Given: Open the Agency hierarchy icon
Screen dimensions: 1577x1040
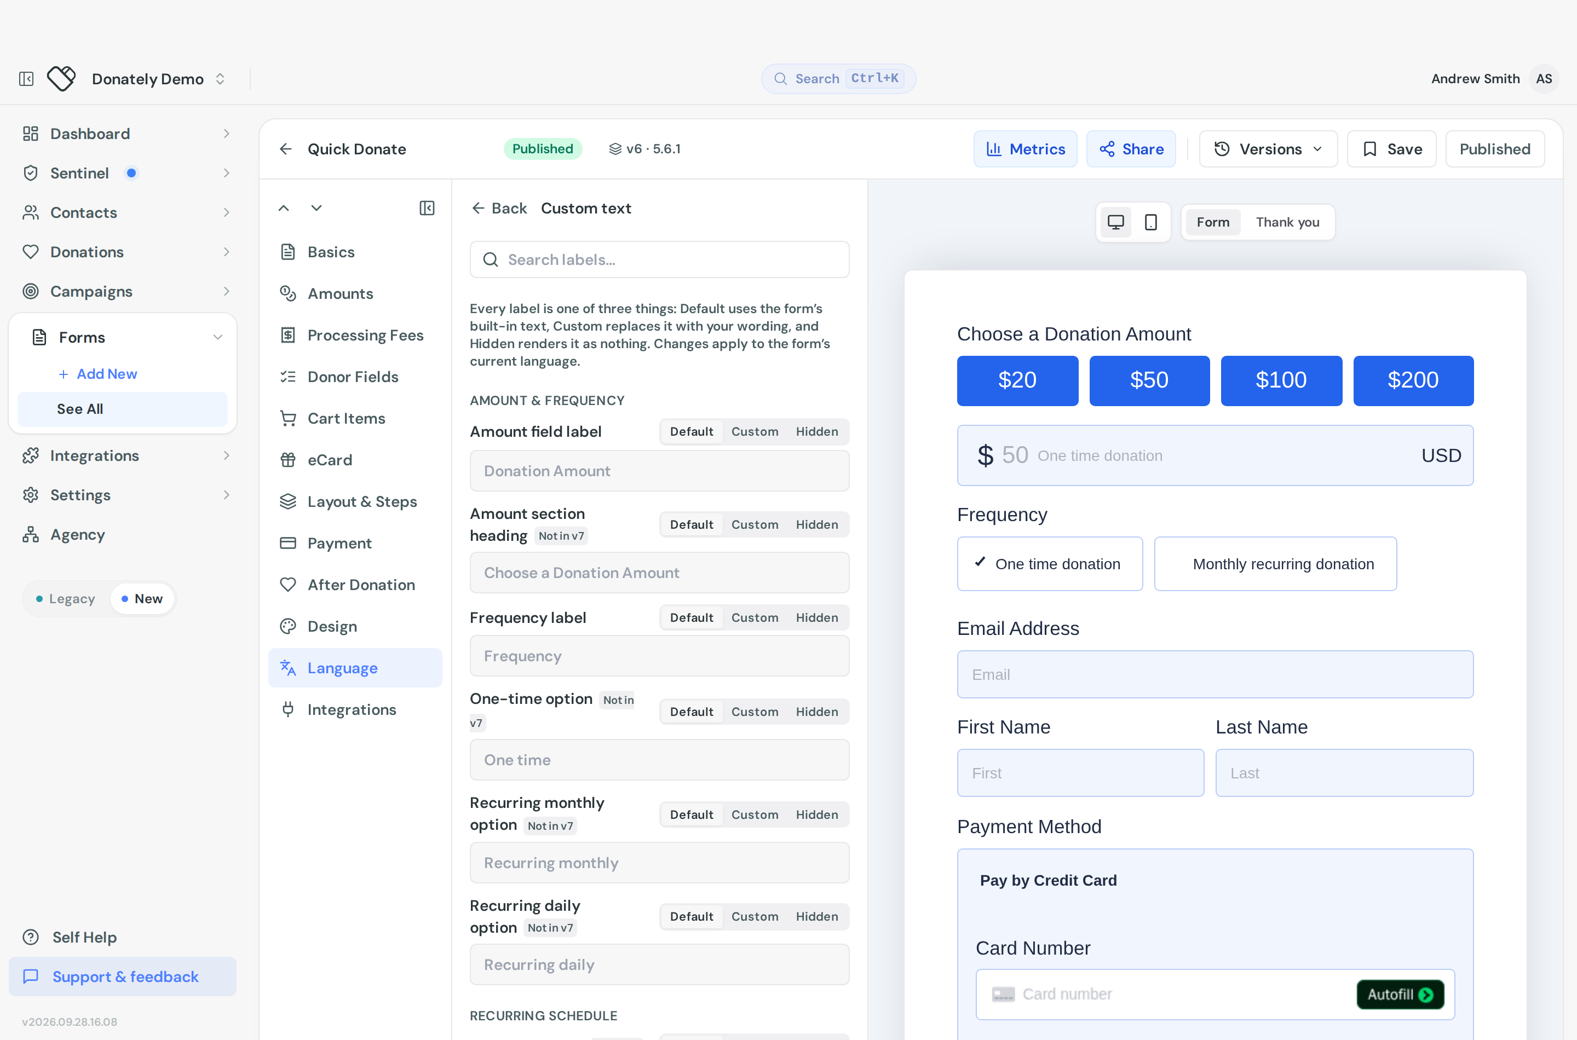Looking at the screenshot, I should (x=31, y=535).
